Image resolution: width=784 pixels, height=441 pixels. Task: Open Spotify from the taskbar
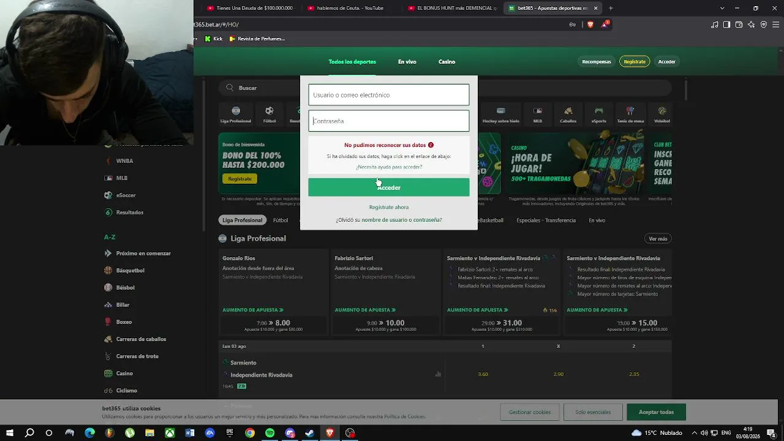[x=270, y=433]
